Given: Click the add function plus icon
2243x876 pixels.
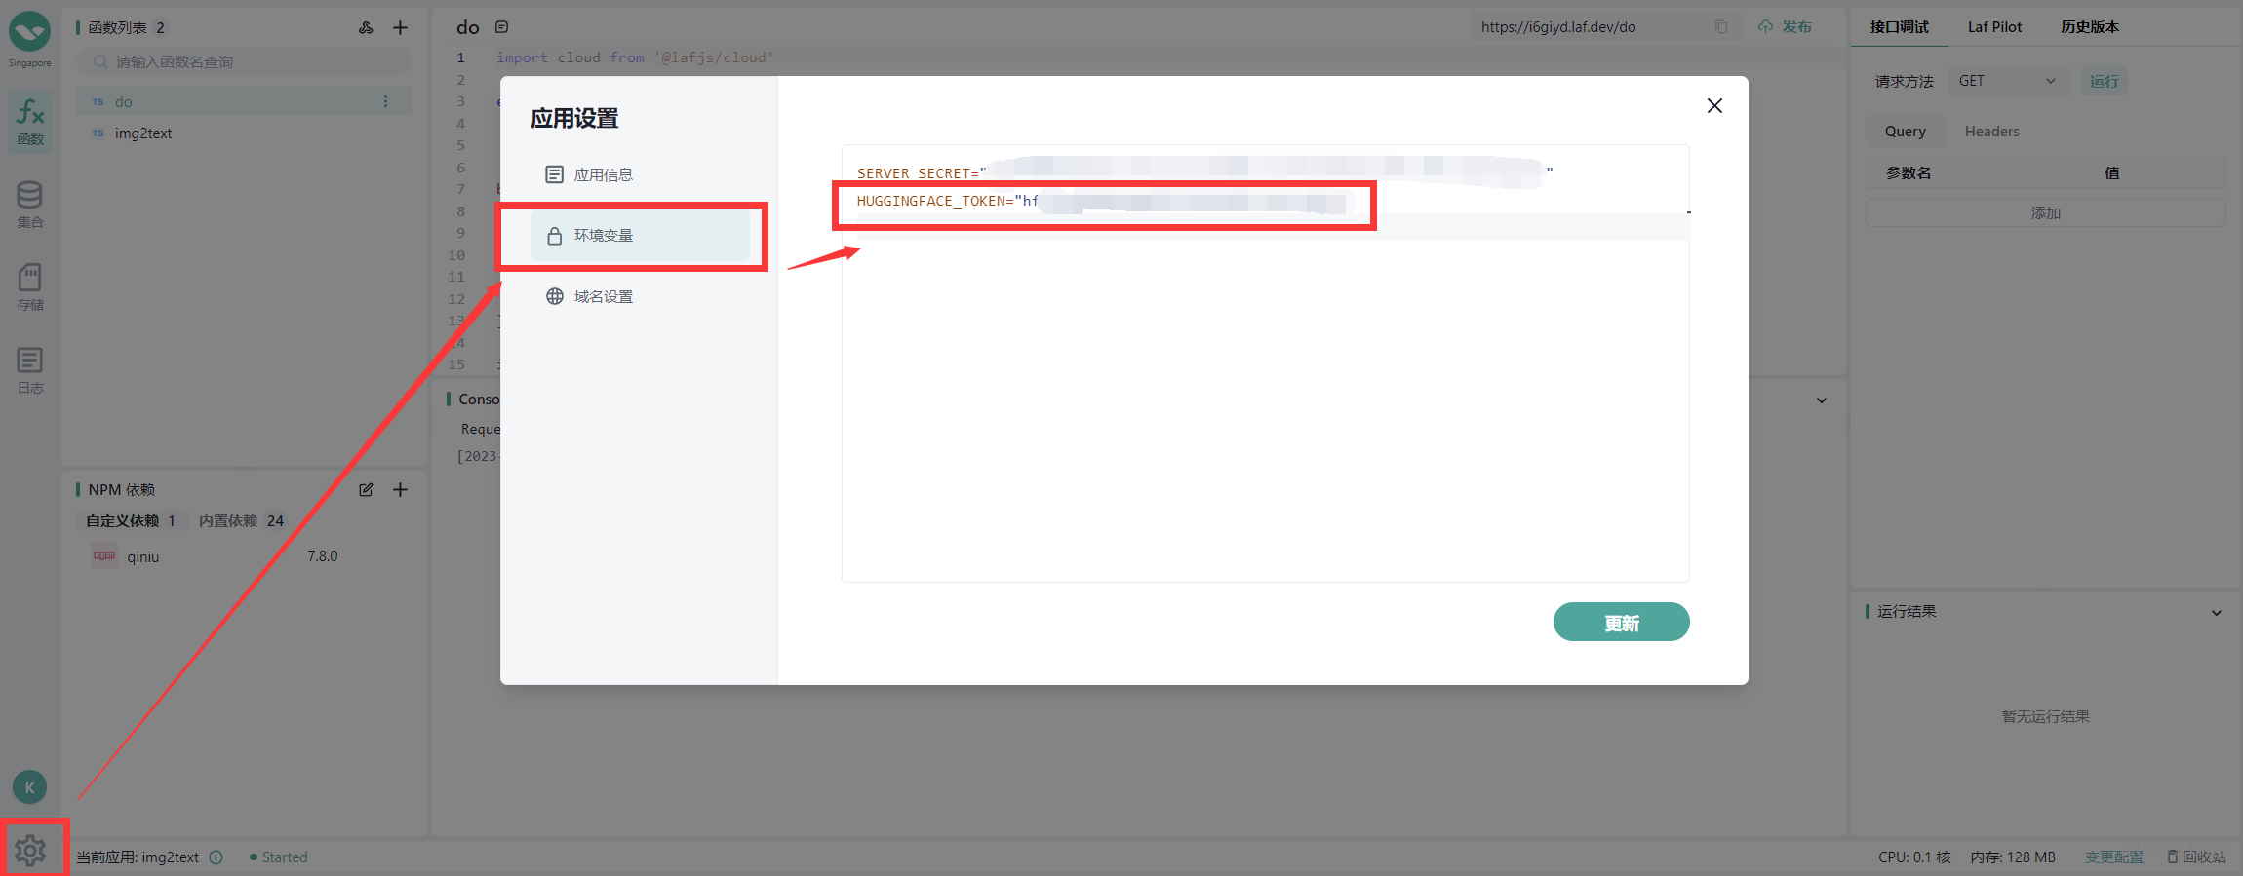Looking at the screenshot, I should (x=400, y=27).
